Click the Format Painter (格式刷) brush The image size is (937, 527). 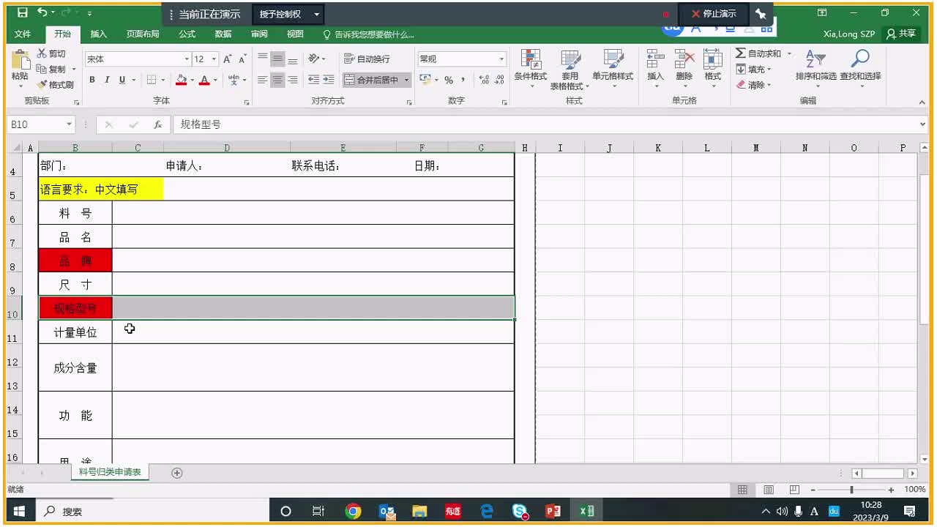(42, 84)
